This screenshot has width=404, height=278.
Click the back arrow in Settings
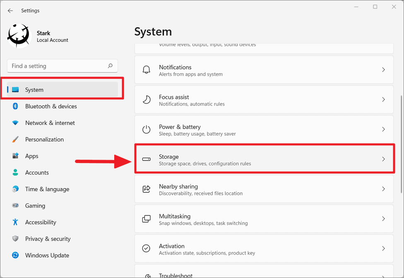point(10,11)
